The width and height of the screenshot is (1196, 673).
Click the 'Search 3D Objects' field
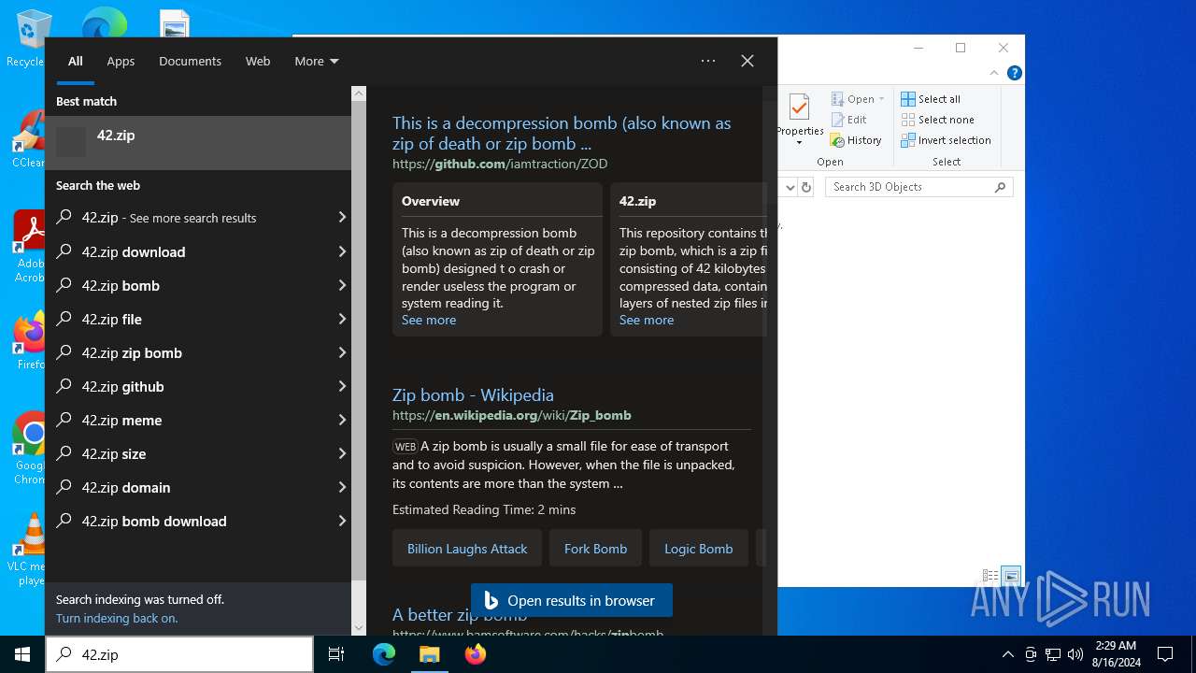(x=919, y=187)
